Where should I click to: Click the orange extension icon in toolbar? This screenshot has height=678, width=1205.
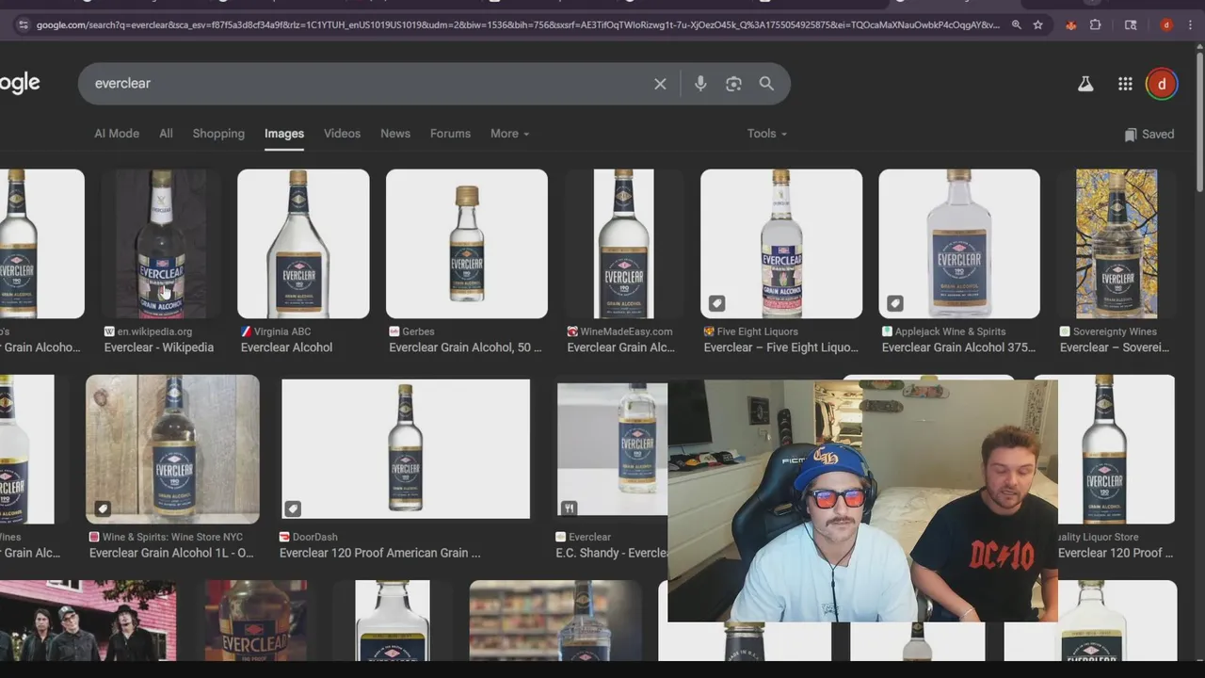tap(1070, 25)
